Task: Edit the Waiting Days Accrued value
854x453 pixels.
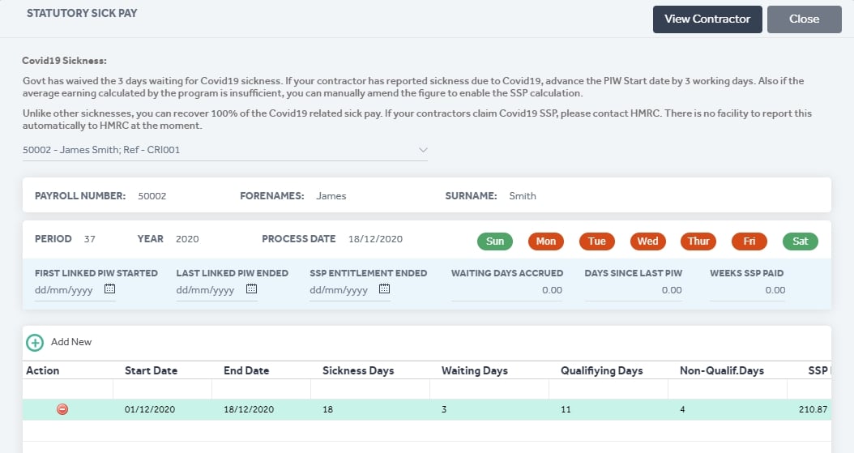Action: click(506, 290)
